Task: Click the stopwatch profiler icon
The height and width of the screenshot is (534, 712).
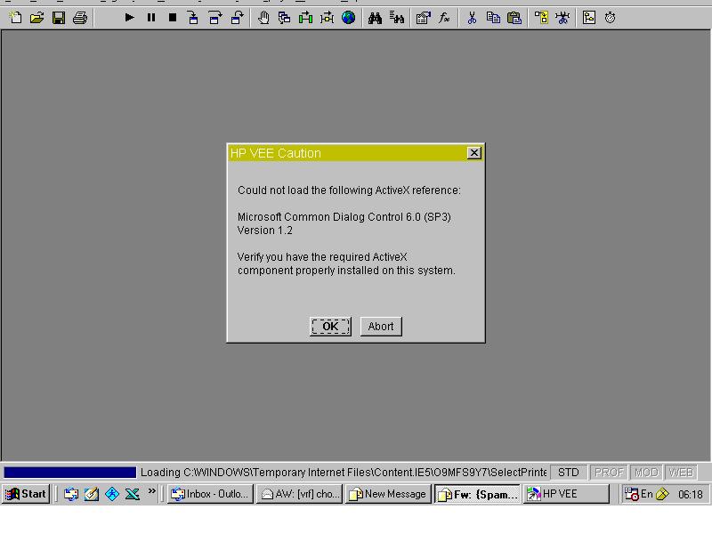Action: 611,18
